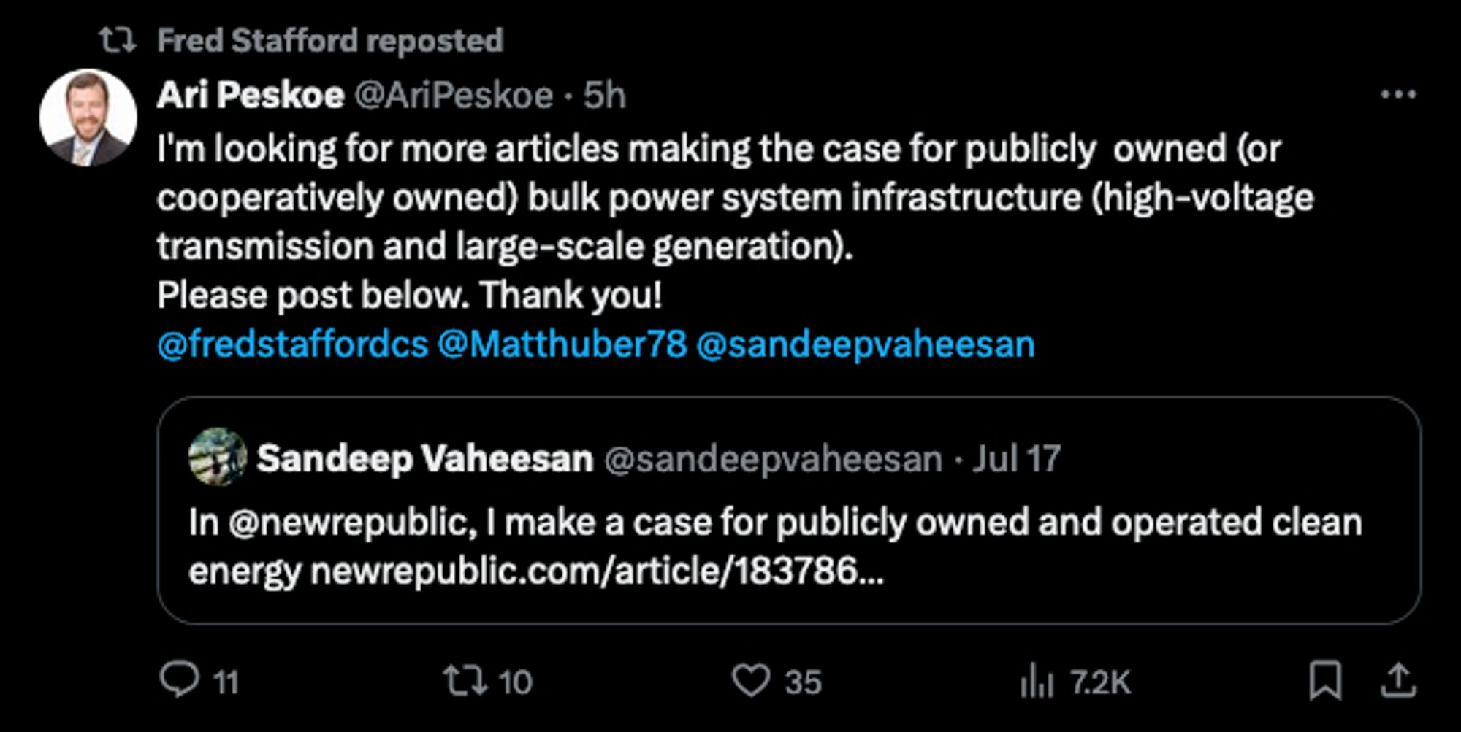This screenshot has width=1461, height=732.
Task: Open the three-dot more options menu
Action: [1398, 95]
